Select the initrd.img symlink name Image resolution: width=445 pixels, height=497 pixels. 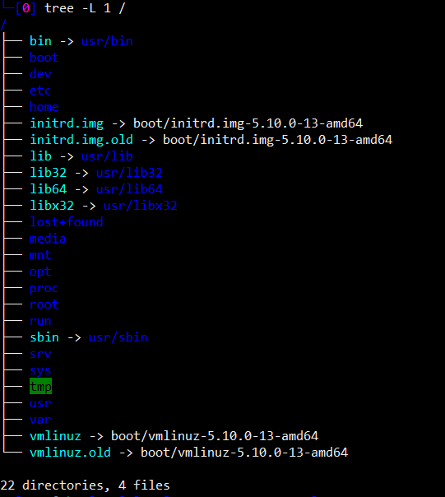(67, 124)
